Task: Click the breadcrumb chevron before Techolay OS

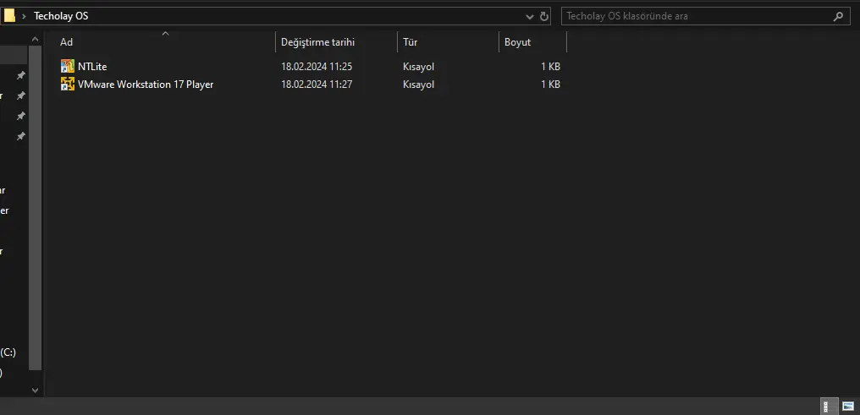Action: tap(25, 16)
